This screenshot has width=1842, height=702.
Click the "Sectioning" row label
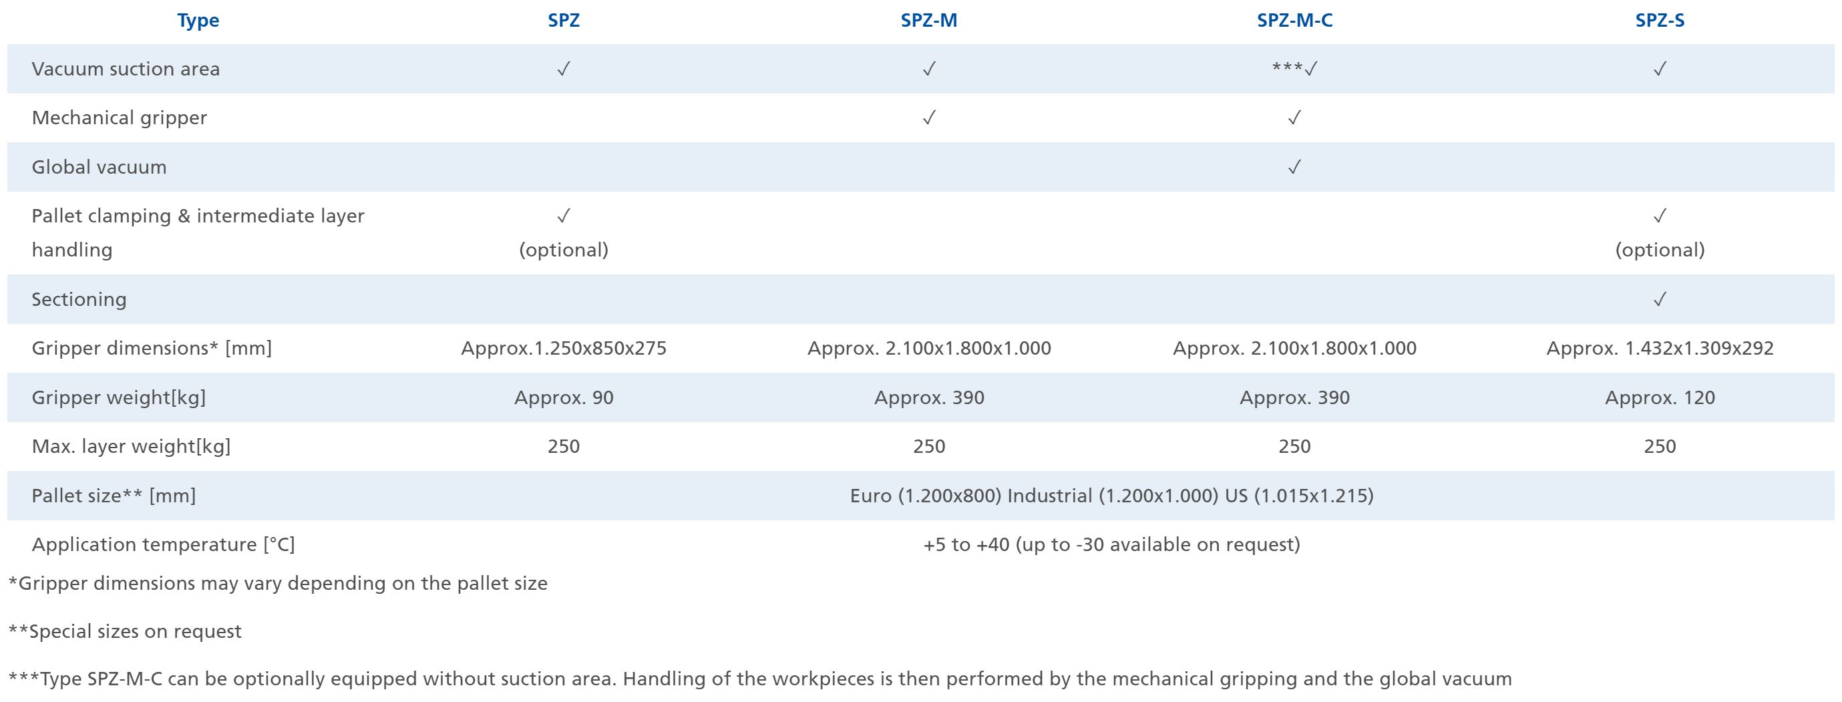(79, 299)
